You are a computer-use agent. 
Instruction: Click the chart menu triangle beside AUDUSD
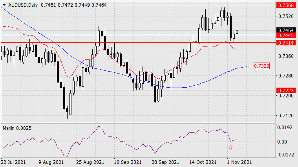click(x=4, y=5)
